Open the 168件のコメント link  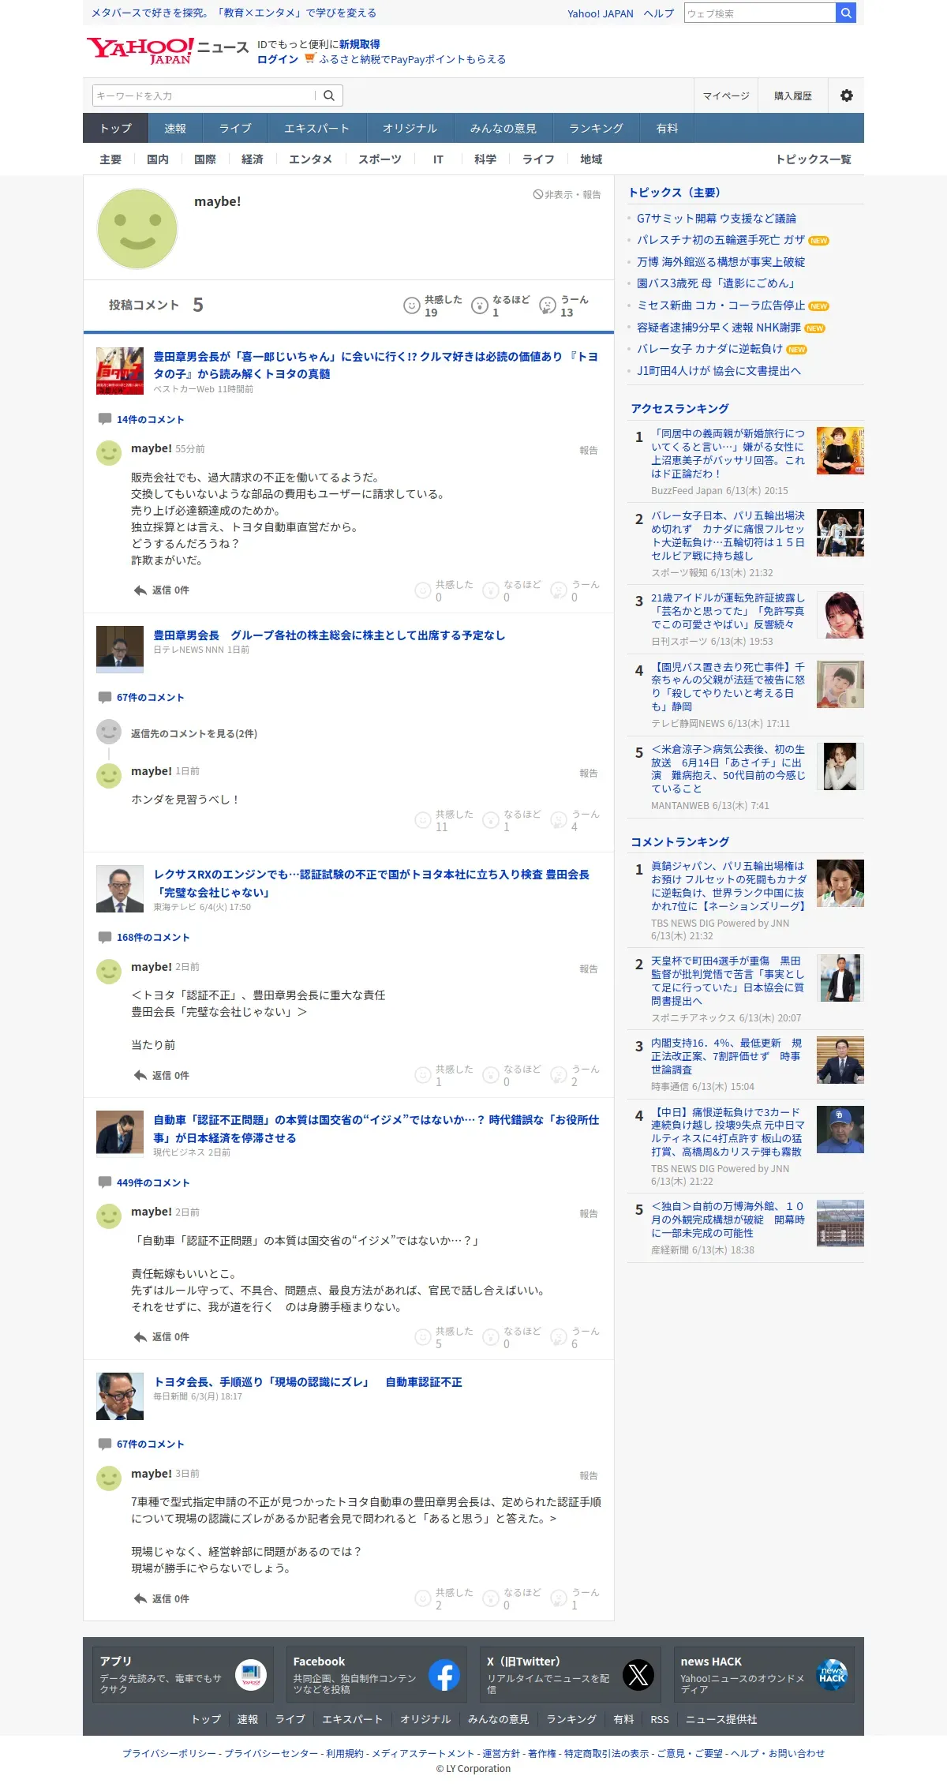click(x=153, y=937)
